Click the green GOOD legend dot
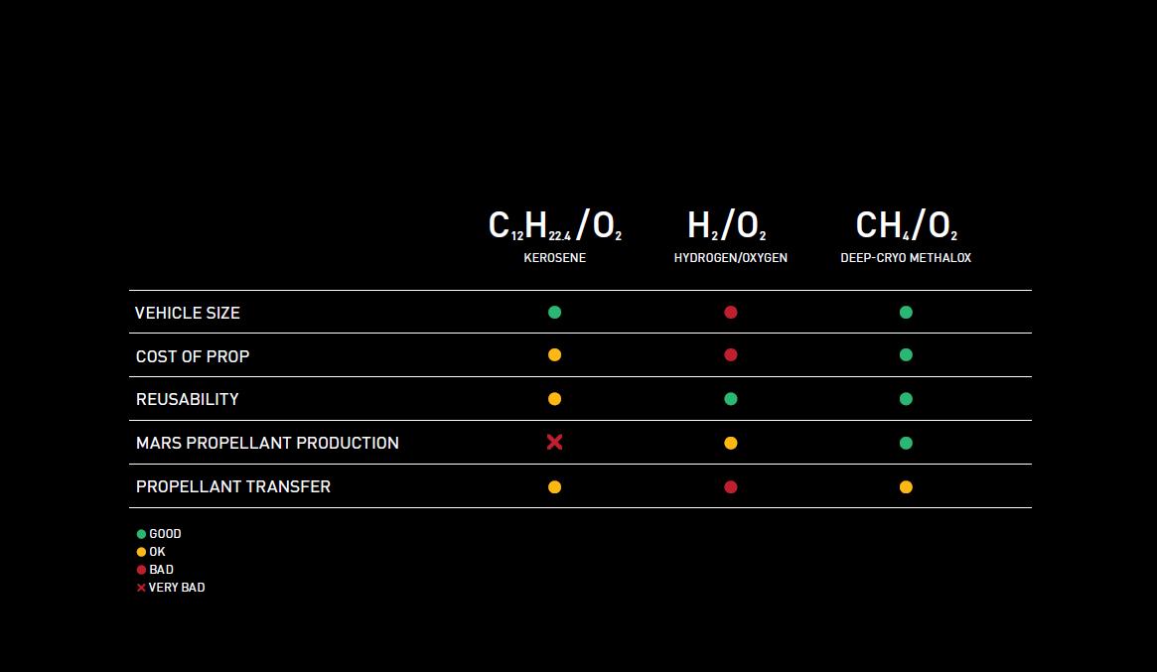 point(141,534)
